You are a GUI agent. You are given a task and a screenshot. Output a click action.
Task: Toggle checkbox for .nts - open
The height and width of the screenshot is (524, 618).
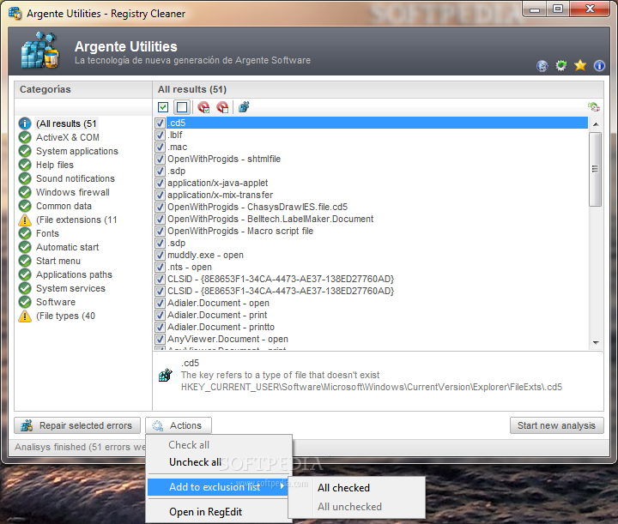[160, 267]
